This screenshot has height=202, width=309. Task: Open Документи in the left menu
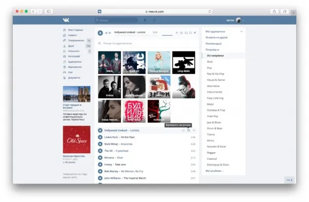click(x=74, y=78)
